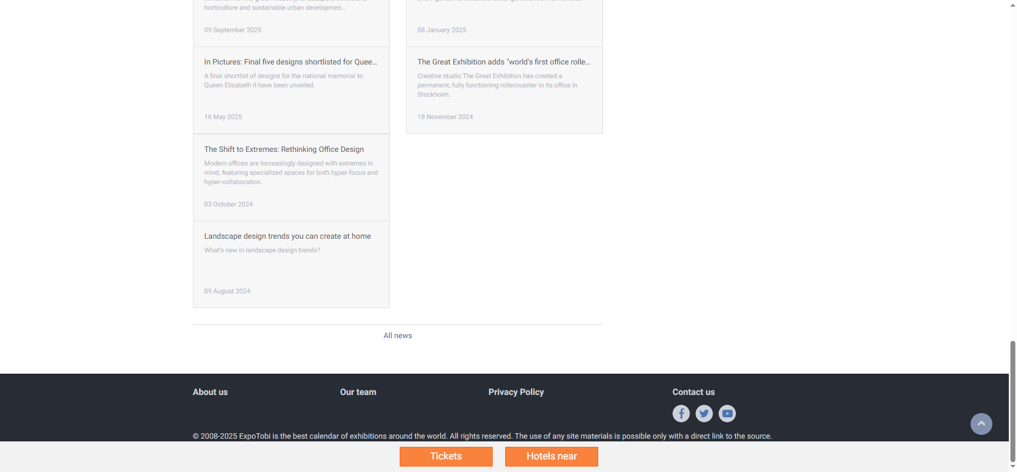Click the scroll-to-top arrow button
Screen dimensions: 1017x472
981,424
